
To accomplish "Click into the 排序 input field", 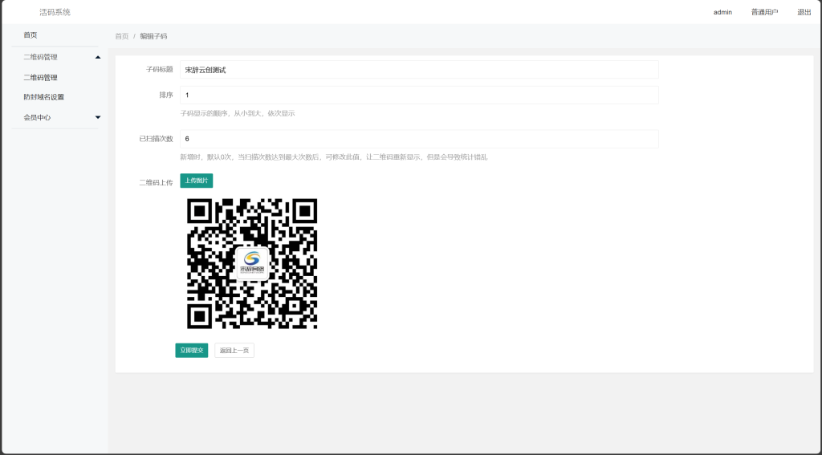I will click(419, 95).
